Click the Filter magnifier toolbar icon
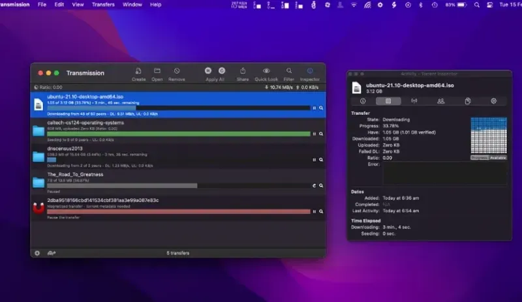This screenshot has height=302, width=522. (289, 71)
